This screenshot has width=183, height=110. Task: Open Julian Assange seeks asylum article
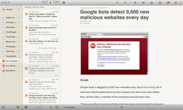(42, 30)
